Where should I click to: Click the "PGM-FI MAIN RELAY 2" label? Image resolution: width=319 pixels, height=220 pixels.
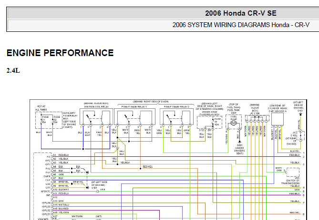coord(176,106)
